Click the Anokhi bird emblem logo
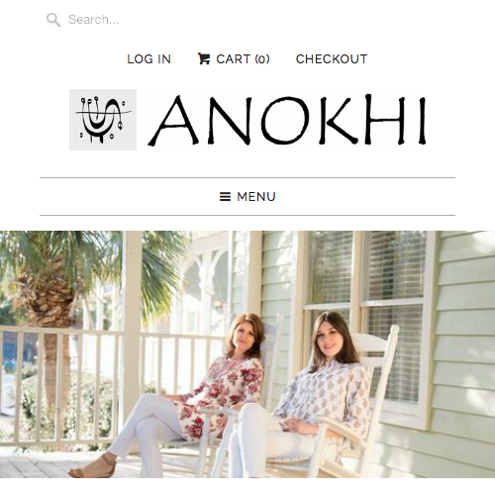This screenshot has height=495, width=495. click(103, 120)
